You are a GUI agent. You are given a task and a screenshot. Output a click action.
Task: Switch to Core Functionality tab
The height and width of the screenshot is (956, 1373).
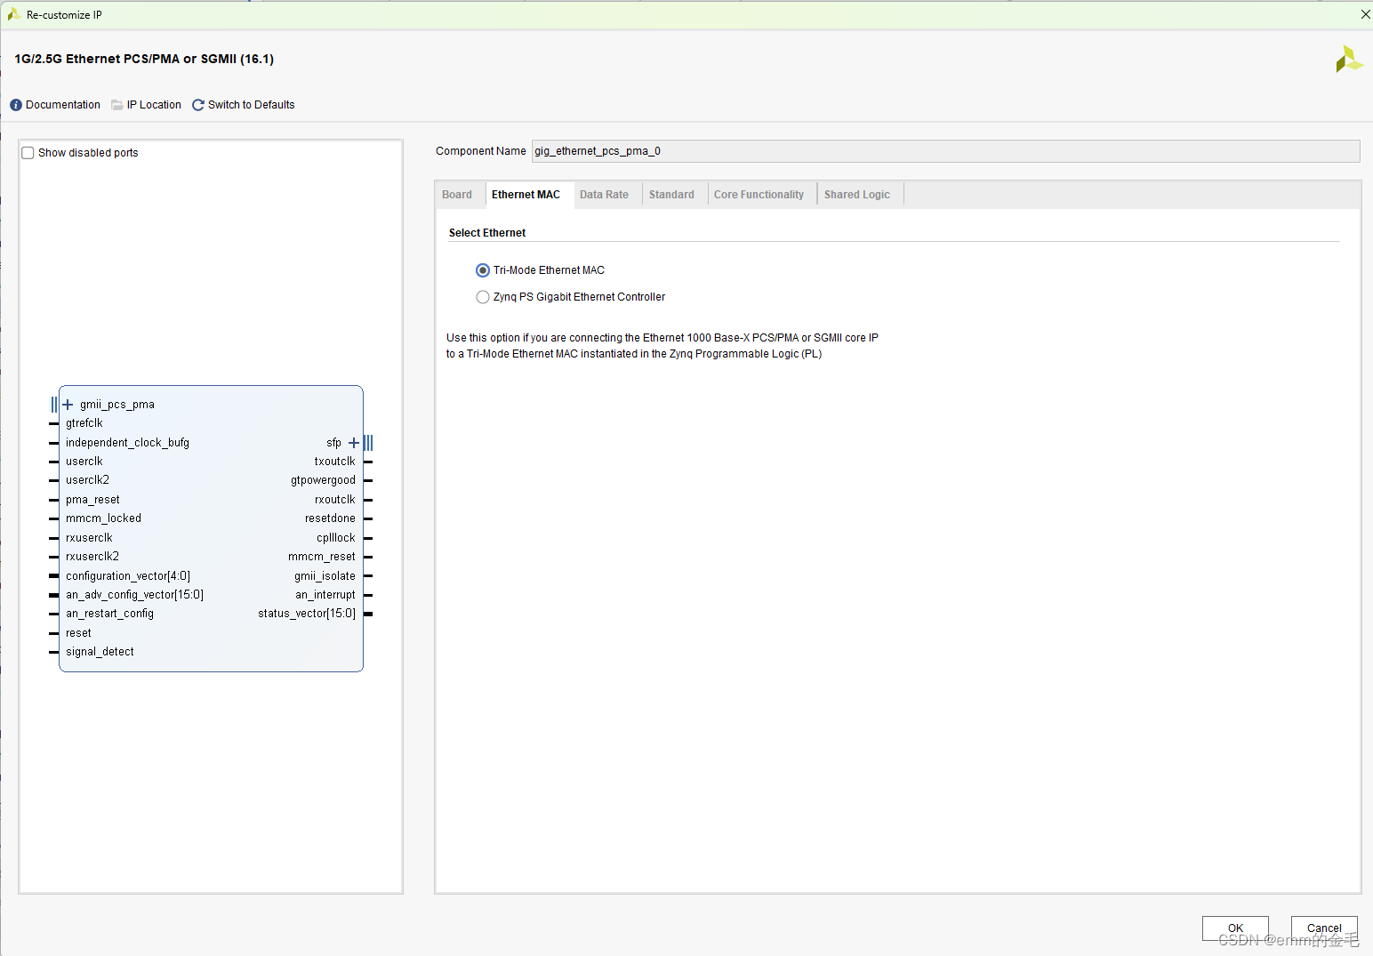(x=759, y=195)
